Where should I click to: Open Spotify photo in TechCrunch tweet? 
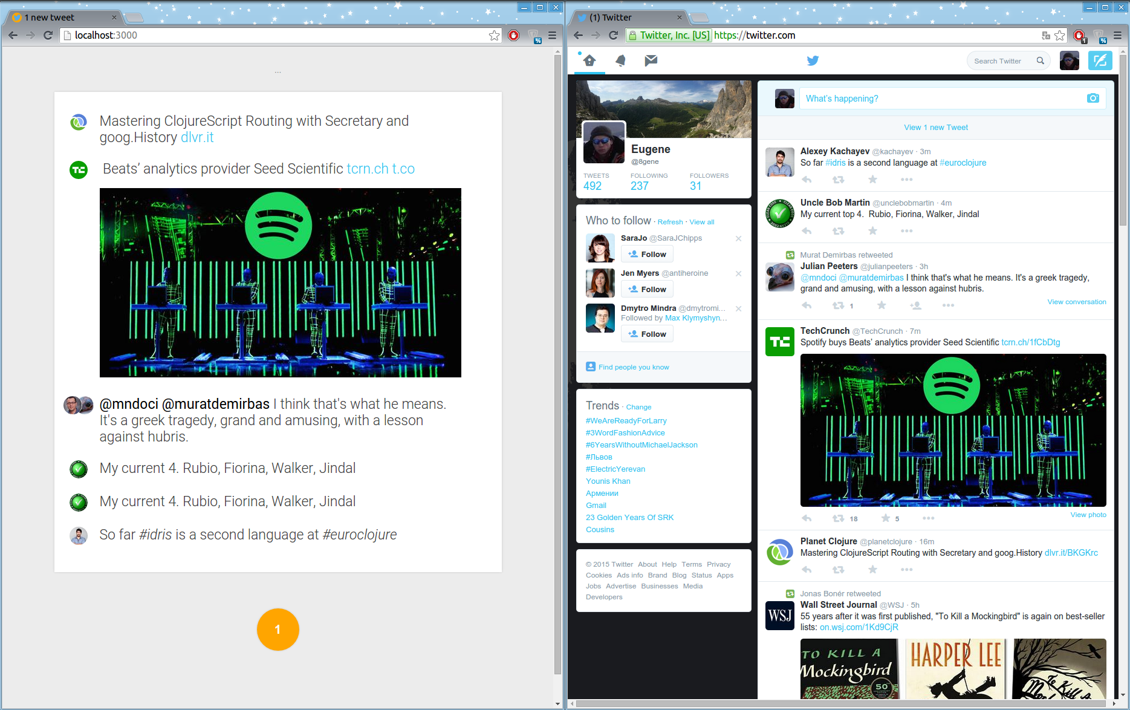click(953, 430)
